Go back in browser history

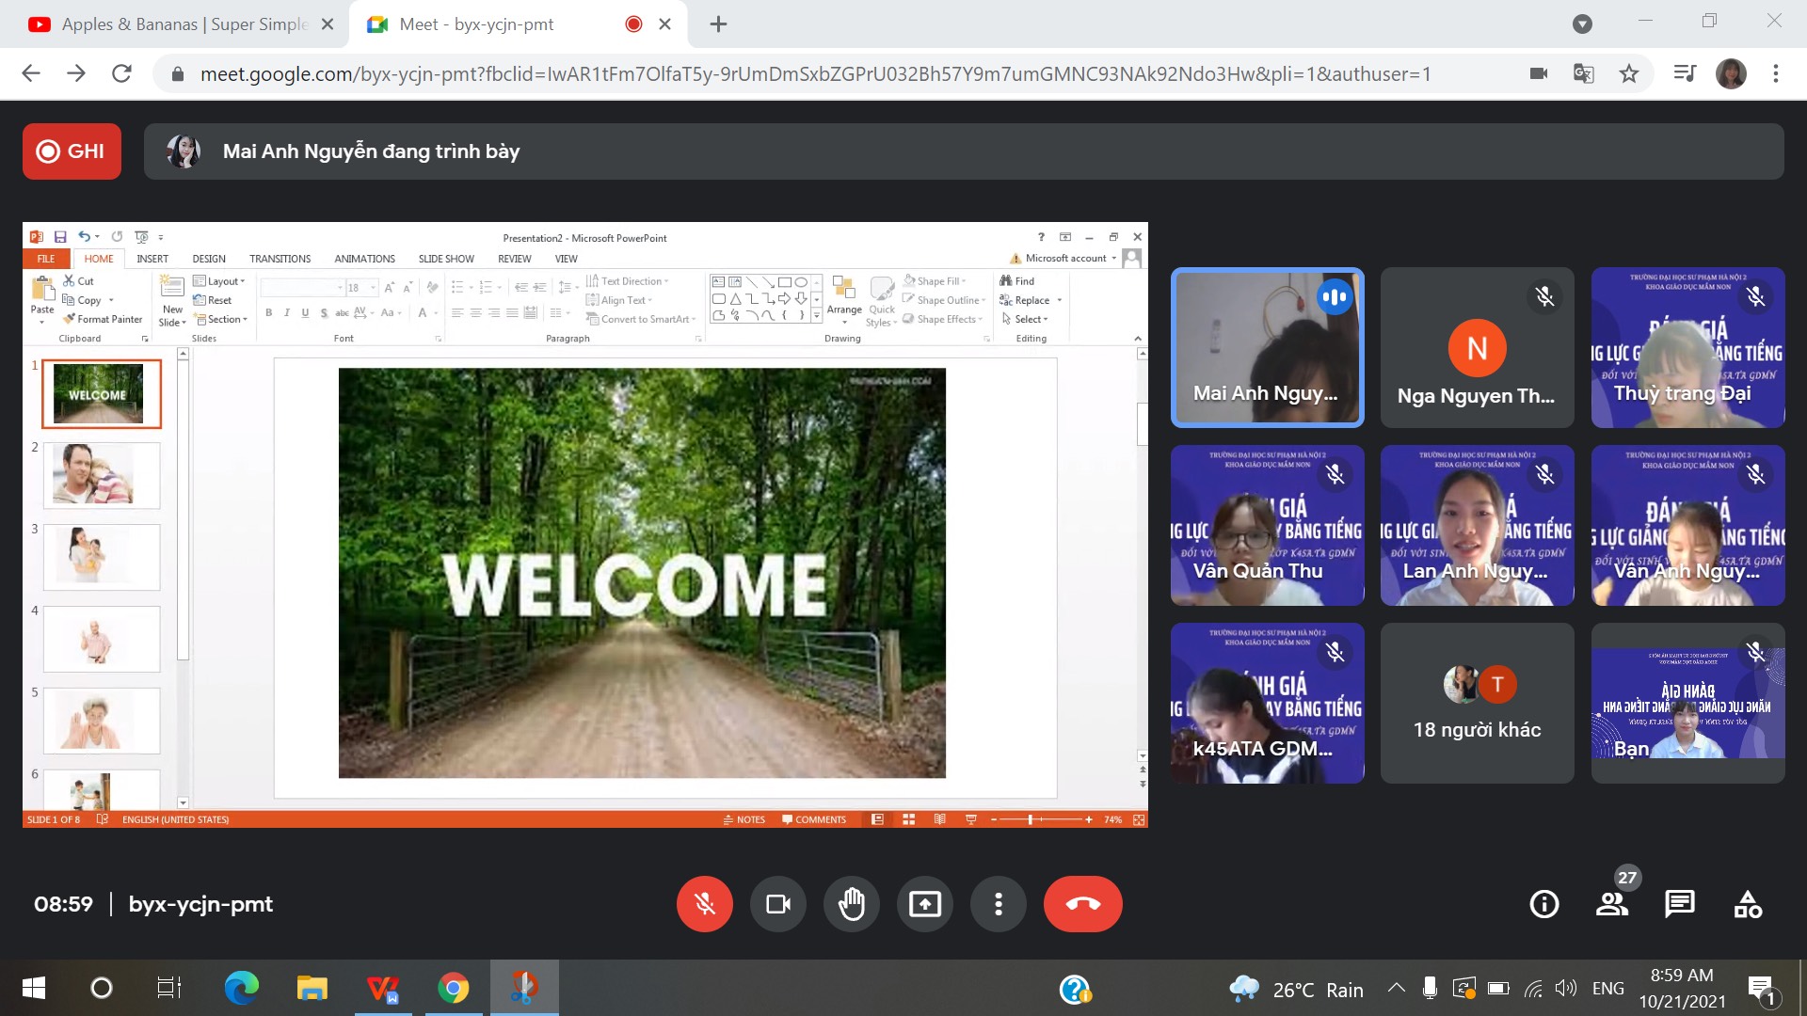click(x=31, y=73)
